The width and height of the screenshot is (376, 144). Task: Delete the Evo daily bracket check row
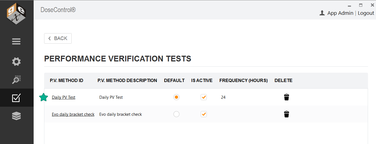(286, 114)
